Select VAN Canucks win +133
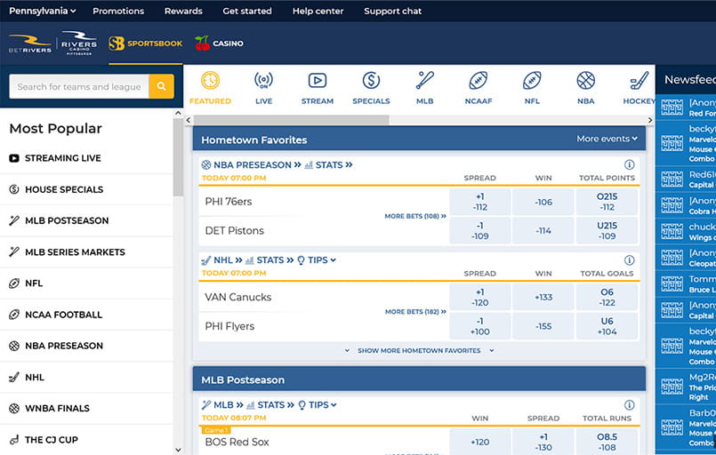The width and height of the screenshot is (716, 455). 543,297
